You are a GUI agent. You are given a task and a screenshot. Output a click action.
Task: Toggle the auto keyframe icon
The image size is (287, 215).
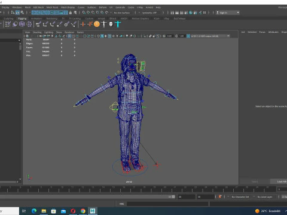point(220,196)
